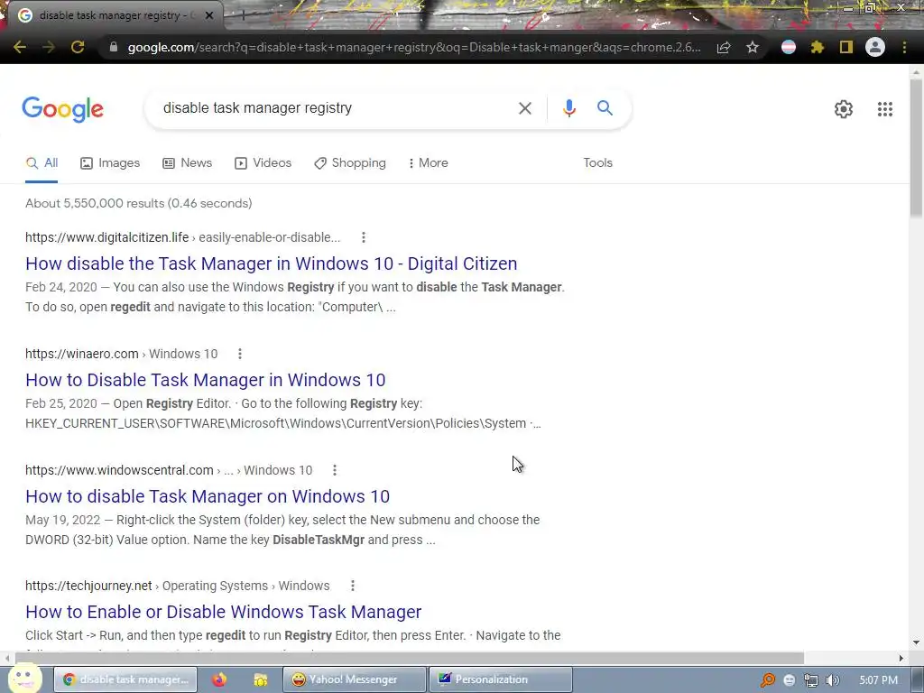Screen dimensions: 924x693
Task: Click the orange magnifier tray icon
Action: point(767,680)
